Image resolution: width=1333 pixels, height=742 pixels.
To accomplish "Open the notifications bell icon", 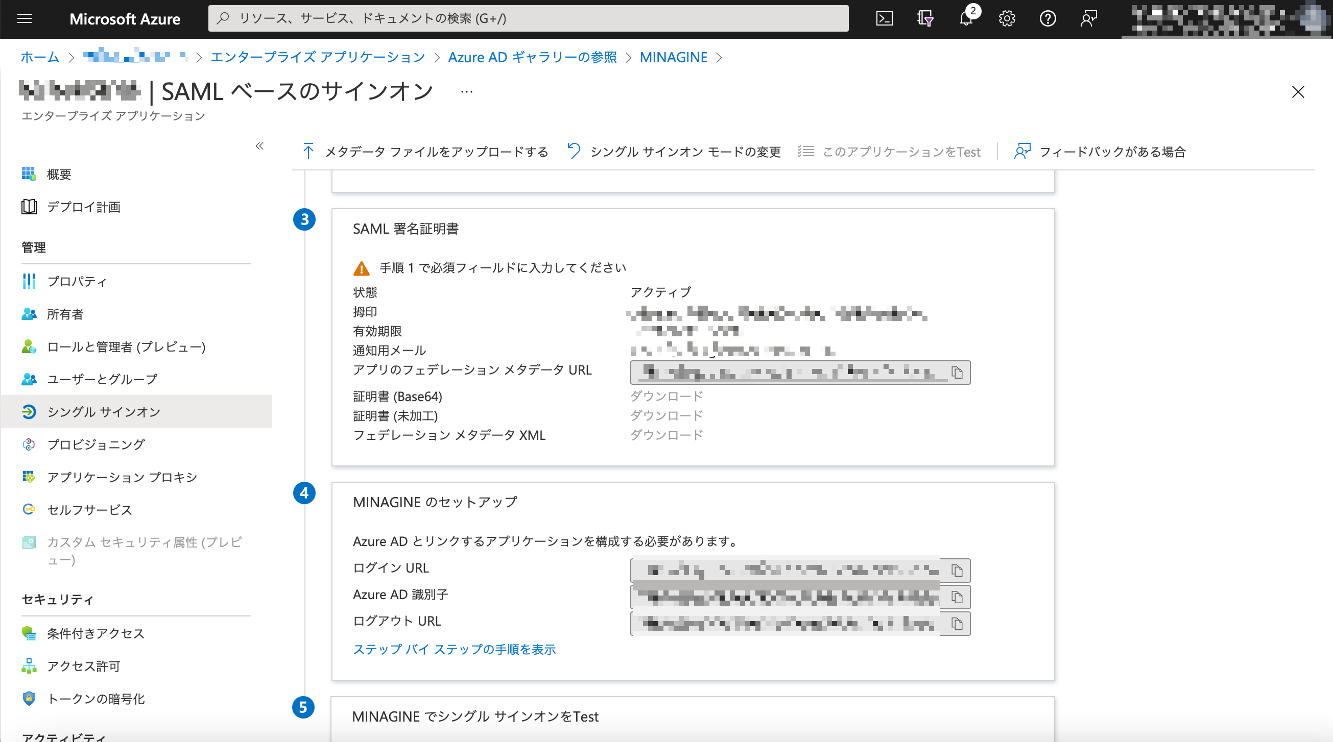I will [x=966, y=19].
